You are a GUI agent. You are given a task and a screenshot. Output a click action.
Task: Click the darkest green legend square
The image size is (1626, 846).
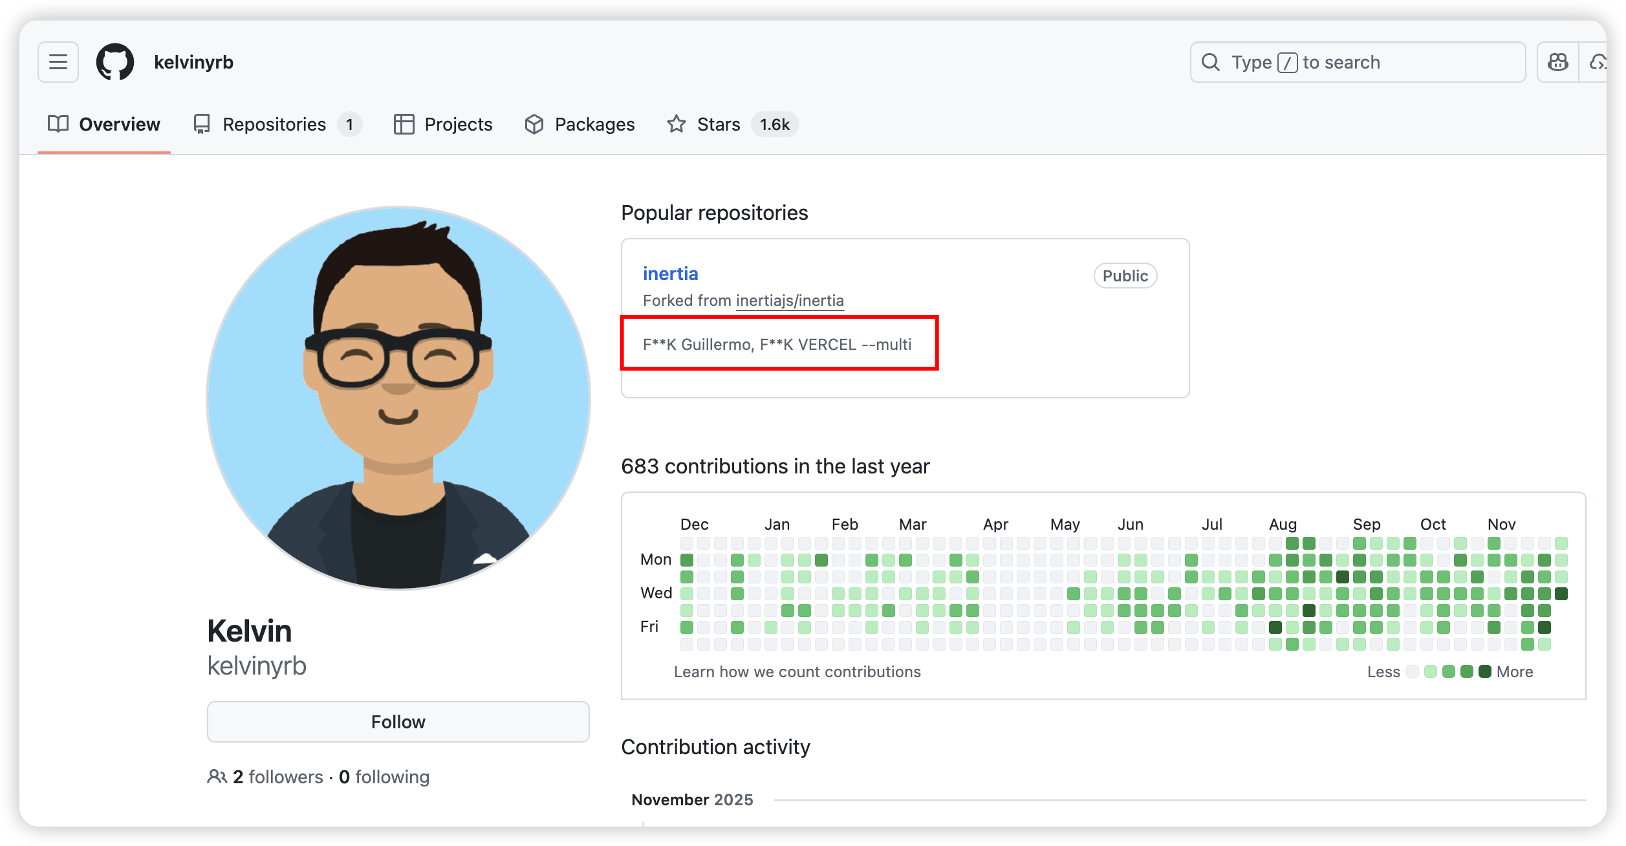click(1485, 671)
